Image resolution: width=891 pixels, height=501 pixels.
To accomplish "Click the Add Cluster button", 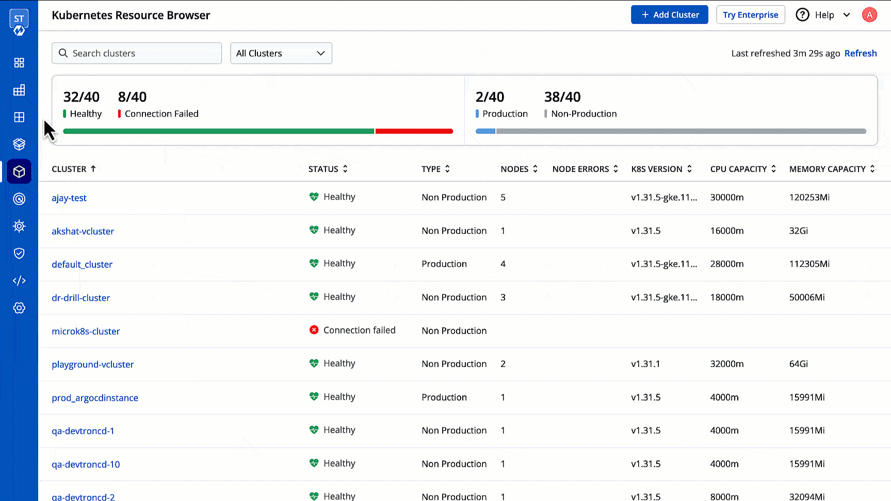I will (x=669, y=15).
